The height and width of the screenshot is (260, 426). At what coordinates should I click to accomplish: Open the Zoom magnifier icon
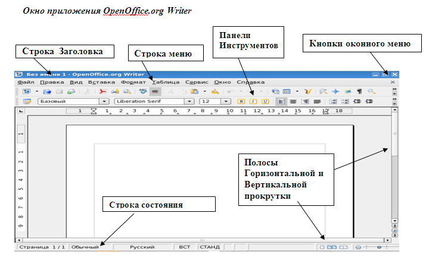point(371,92)
